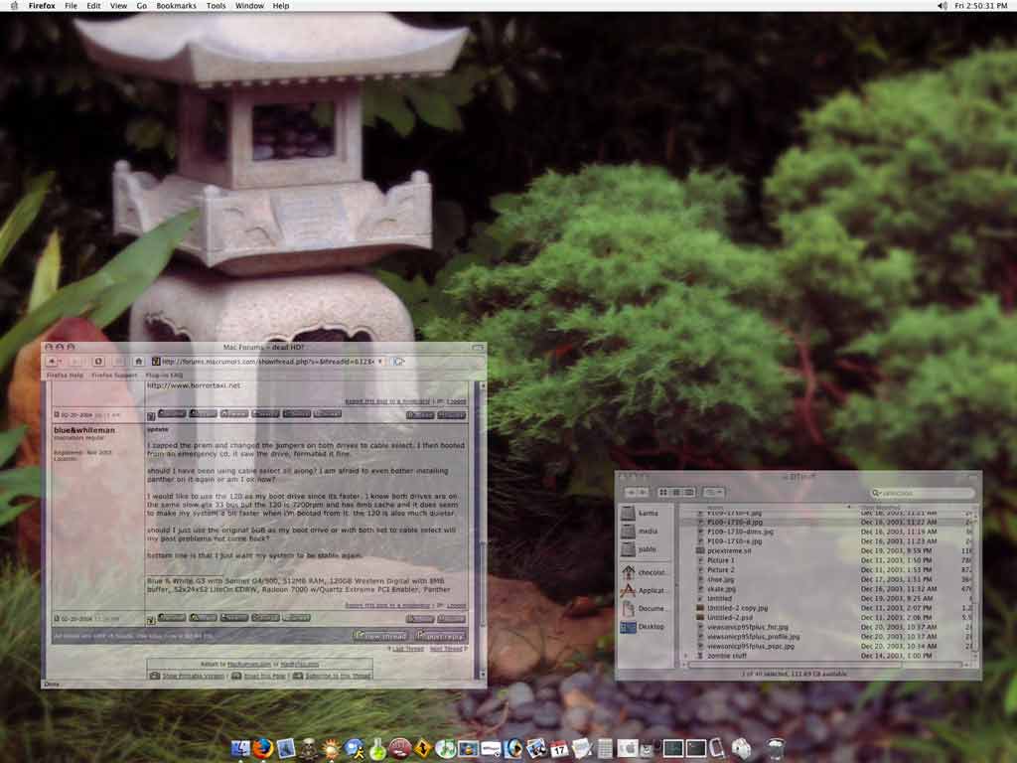The image size is (1017, 763).
Task: Select media drive in Finder sidebar
Action: tap(641, 532)
